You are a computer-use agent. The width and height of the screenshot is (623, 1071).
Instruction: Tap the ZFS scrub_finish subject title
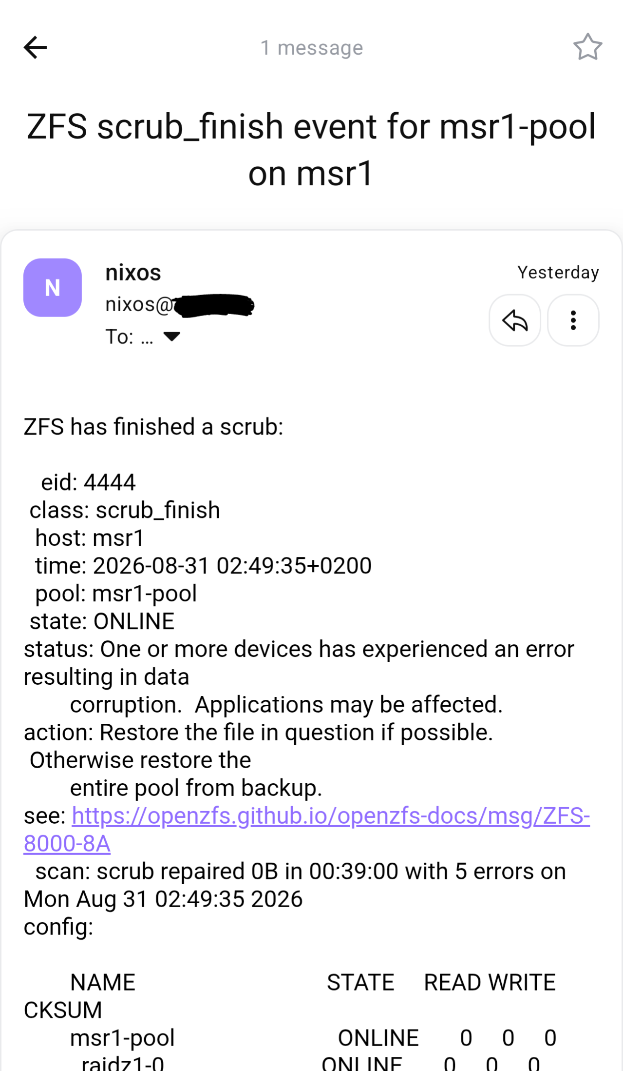click(311, 150)
